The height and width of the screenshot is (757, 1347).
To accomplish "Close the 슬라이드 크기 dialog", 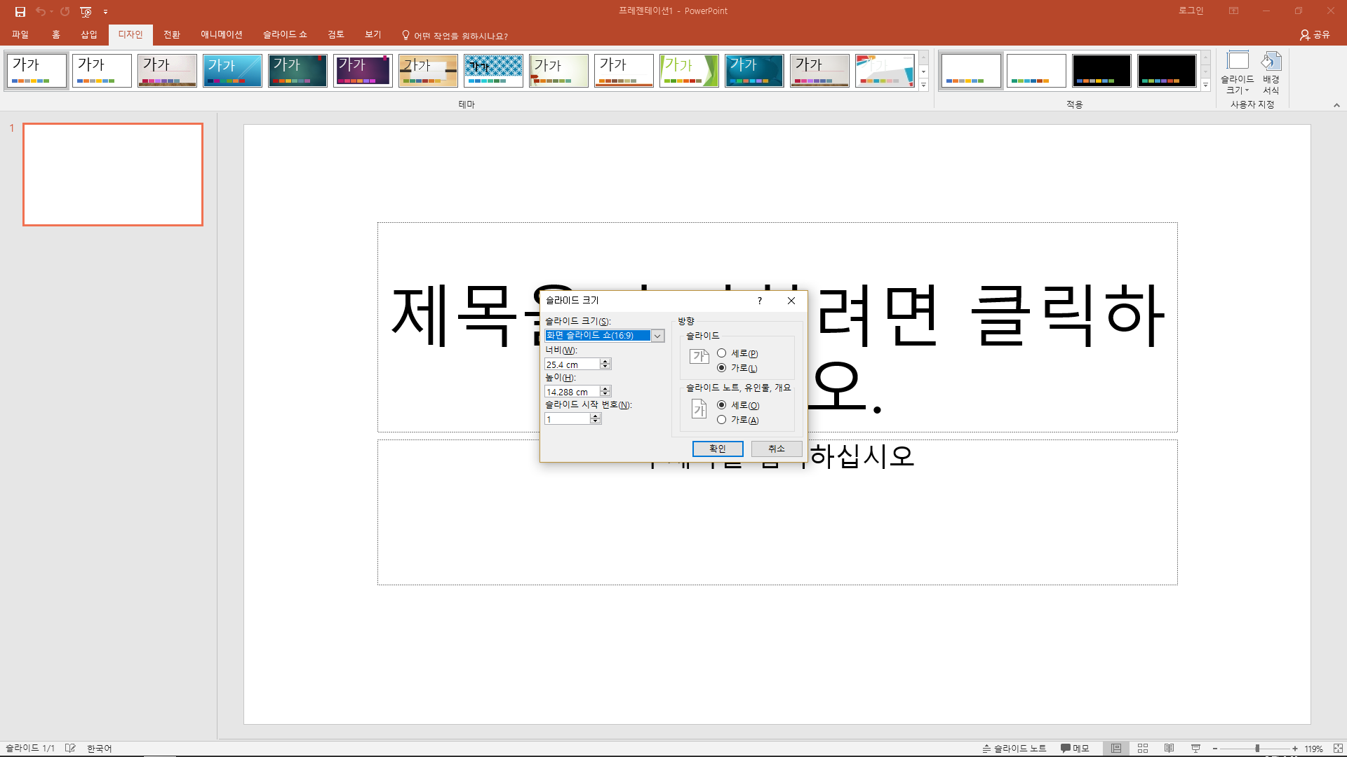I will pyautogui.click(x=791, y=301).
